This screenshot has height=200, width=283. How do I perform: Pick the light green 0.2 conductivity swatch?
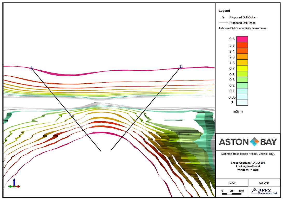tap(242, 85)
